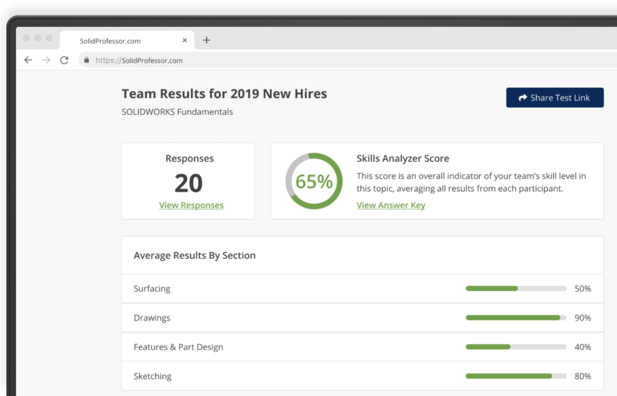This screenshot has width=617, height=396.
Task: Click the Surfacing progress bar
Action: 516,288
